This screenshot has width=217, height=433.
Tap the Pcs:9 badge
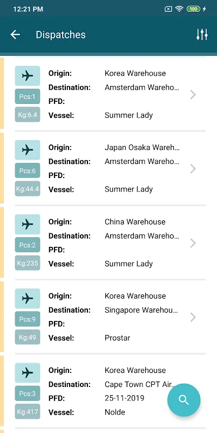click(x=28, y=319)
